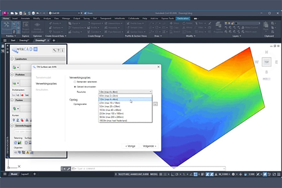The width and height of the screenshot is (282, 188).
Task: Click the Move tool in Modify panel
Action: (174, 23)
